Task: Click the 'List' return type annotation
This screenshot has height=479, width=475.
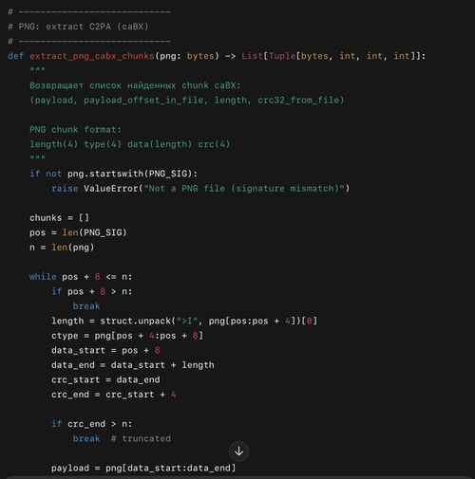Action: [253, 56]
